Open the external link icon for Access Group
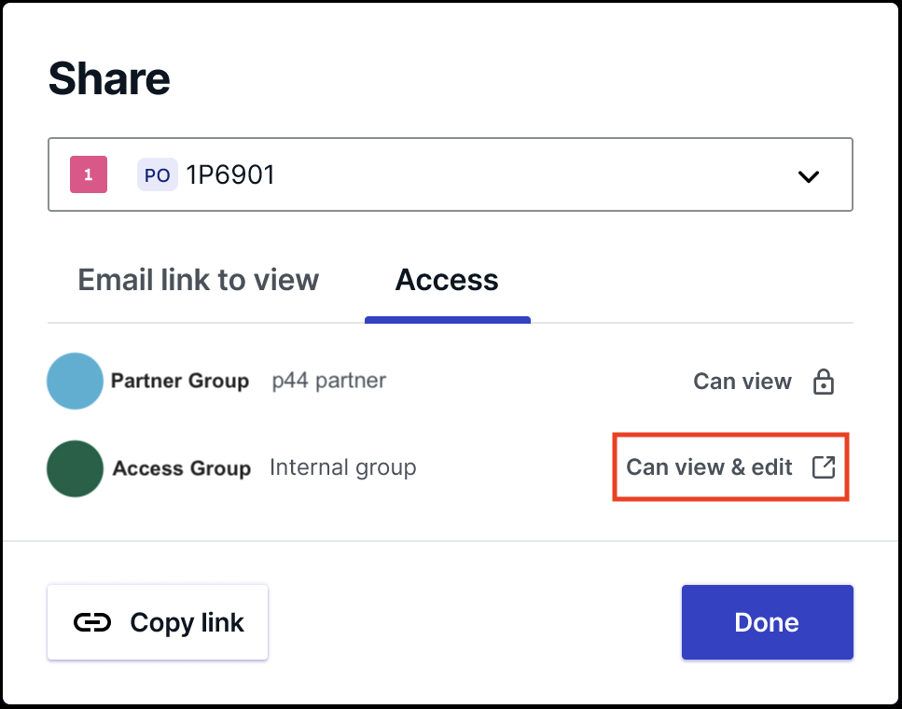Image resolution: width=902 pixels, height=709 pixels. tap(824, 467)
